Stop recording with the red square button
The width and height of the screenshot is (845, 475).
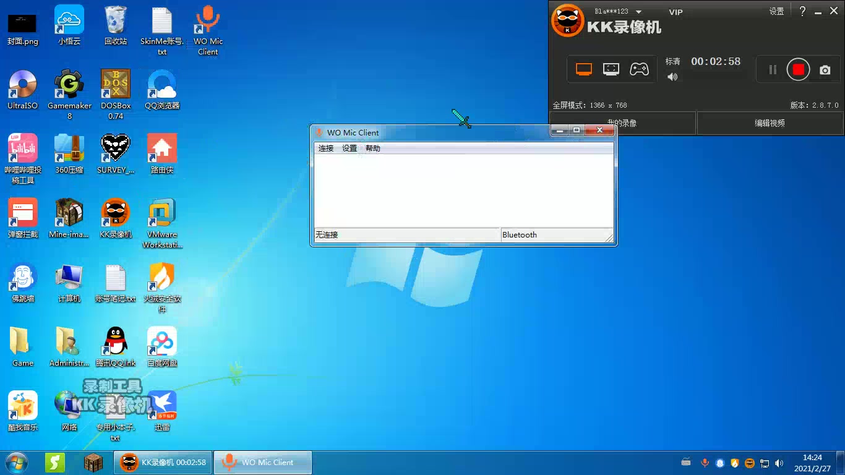798,70
